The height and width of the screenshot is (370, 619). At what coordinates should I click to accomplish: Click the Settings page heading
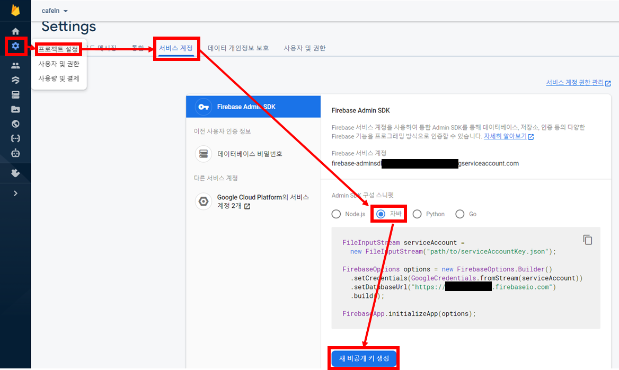point(69,27)
